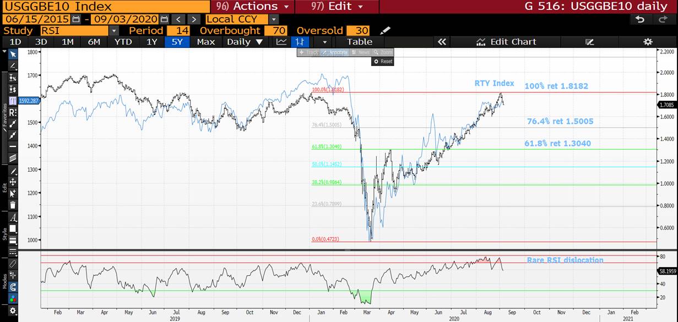Open the Edit dropdown menu
Viewport: 678px width, 322px height.
tap(337, 7)
